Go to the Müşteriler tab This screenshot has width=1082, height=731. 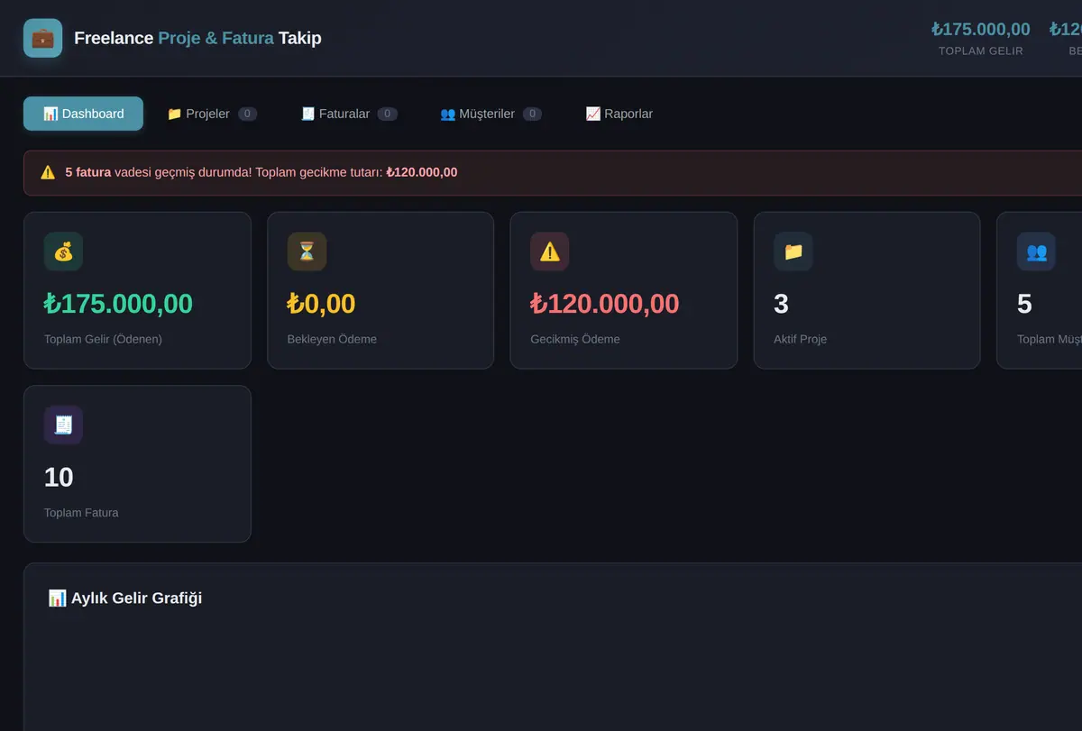[491, 114]
